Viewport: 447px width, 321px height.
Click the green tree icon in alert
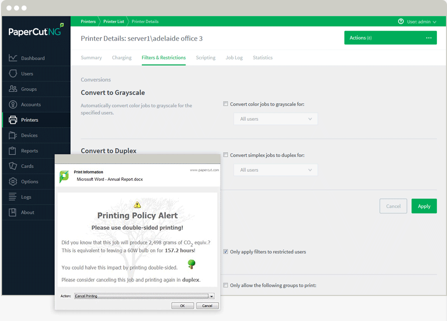coord(191,264)
